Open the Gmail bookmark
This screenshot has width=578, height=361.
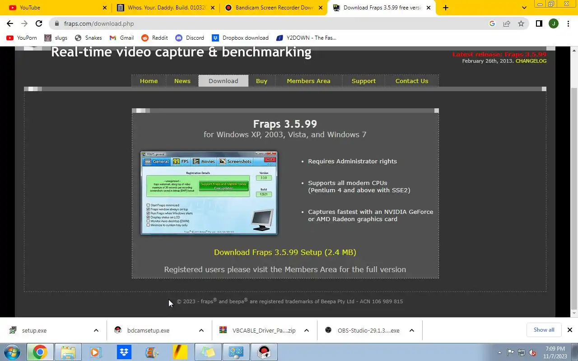click(122, 38)
